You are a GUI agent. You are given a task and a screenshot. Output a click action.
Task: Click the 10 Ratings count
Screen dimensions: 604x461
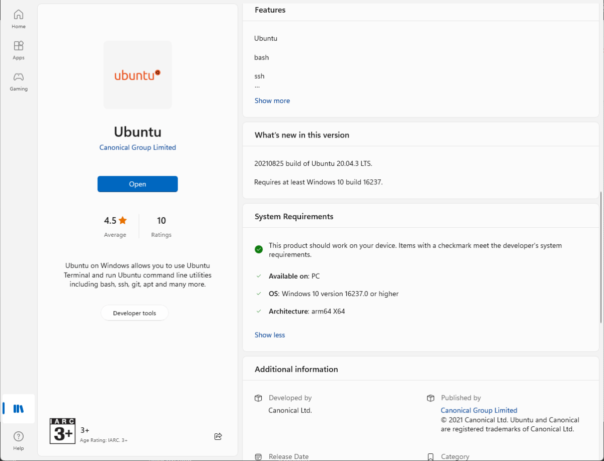tap(161, 226)
